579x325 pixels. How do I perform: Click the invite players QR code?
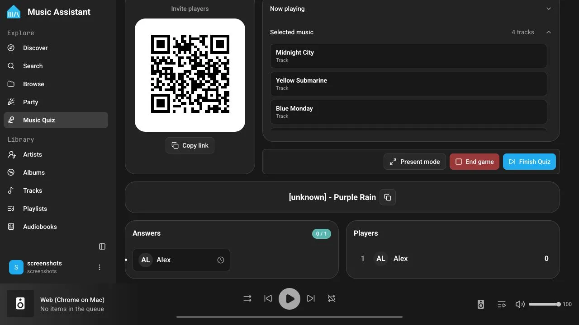[190, 75]
